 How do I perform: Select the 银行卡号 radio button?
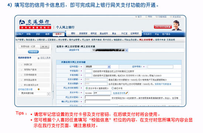coord(113,88)
